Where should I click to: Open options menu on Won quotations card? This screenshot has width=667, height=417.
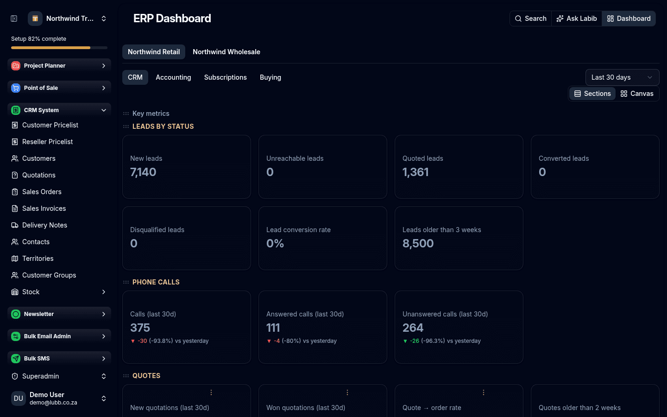347,392
